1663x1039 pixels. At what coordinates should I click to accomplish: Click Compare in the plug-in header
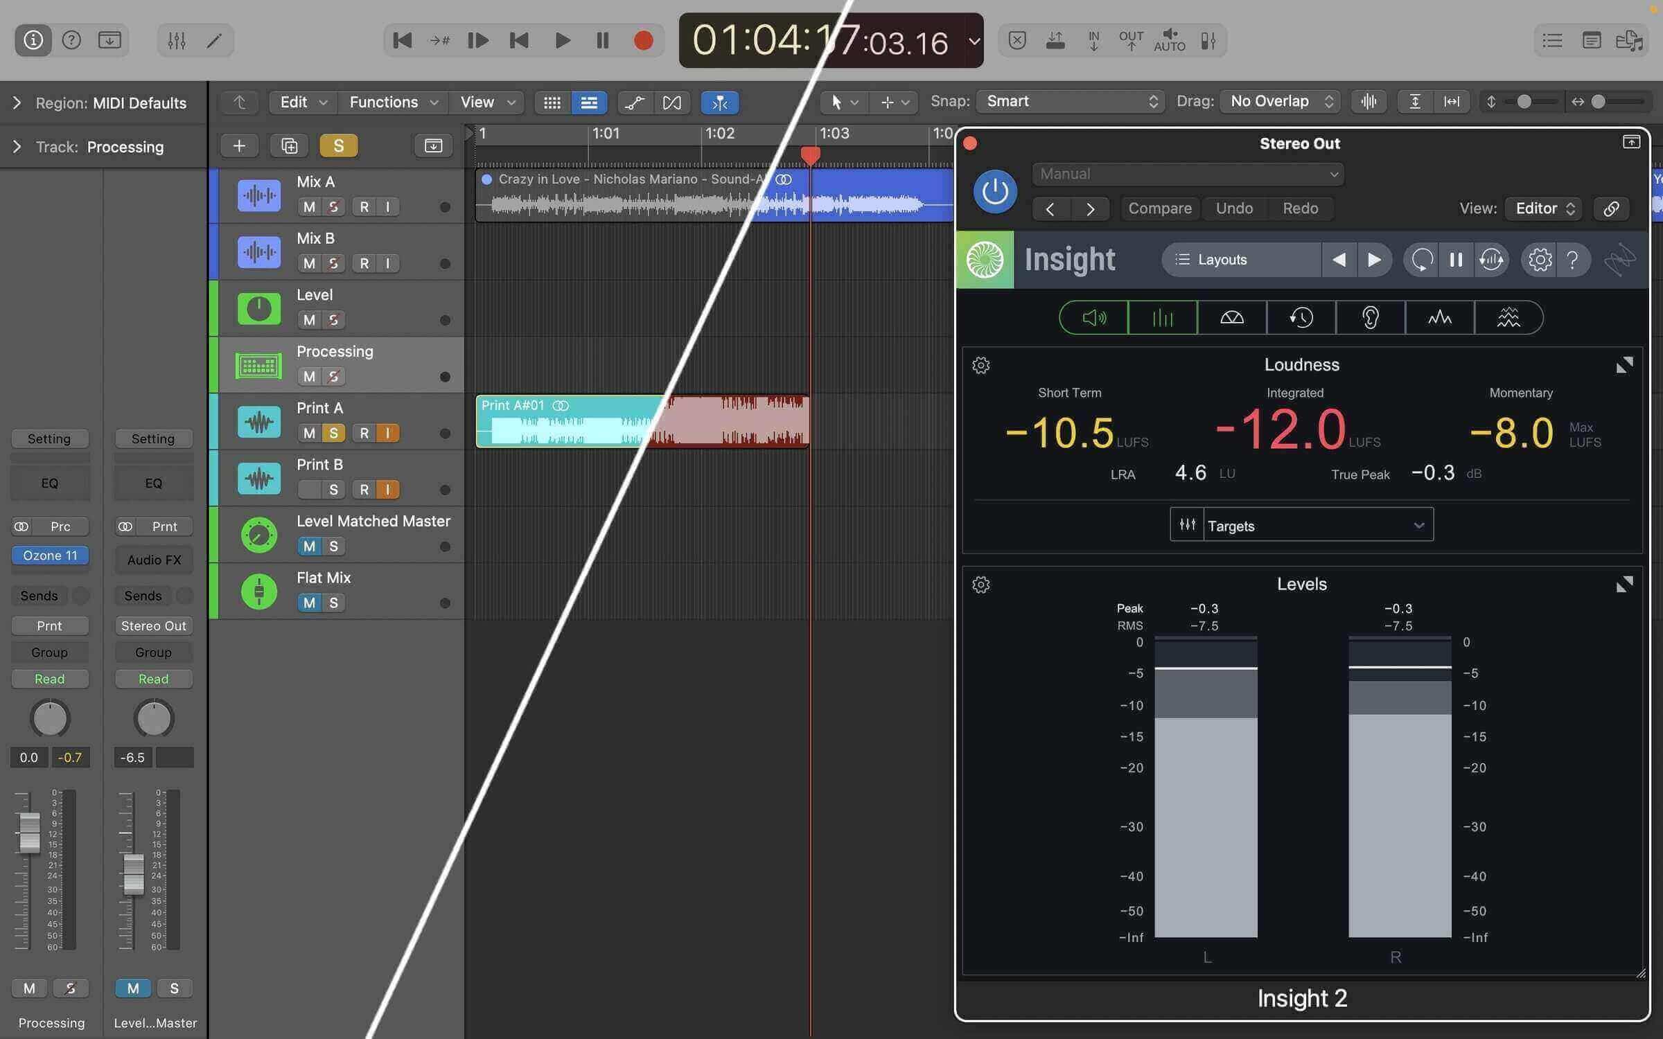1160,208
